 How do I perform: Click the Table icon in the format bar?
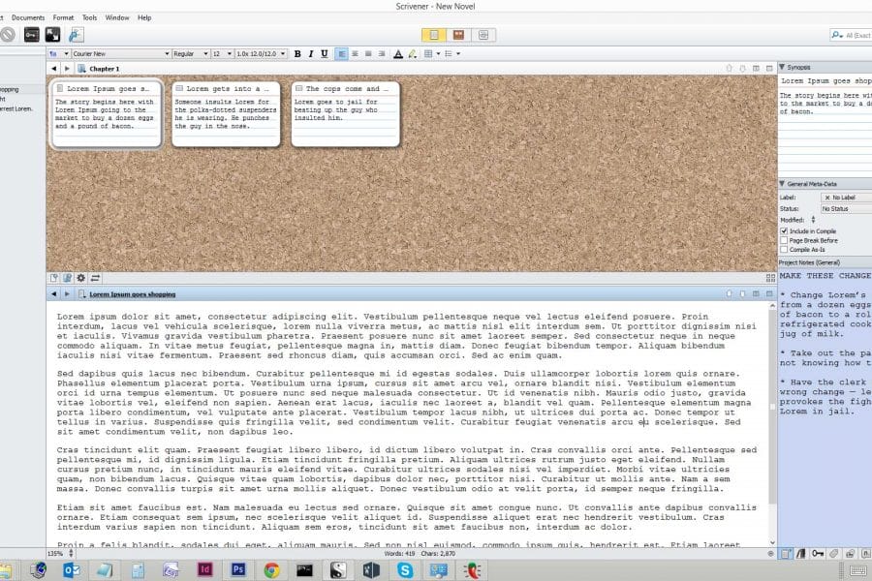point(428,54)
